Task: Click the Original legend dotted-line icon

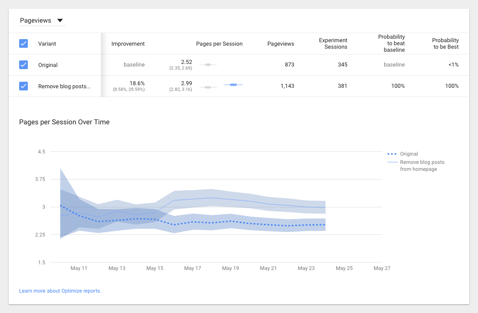Action: [x=392, y=154]
